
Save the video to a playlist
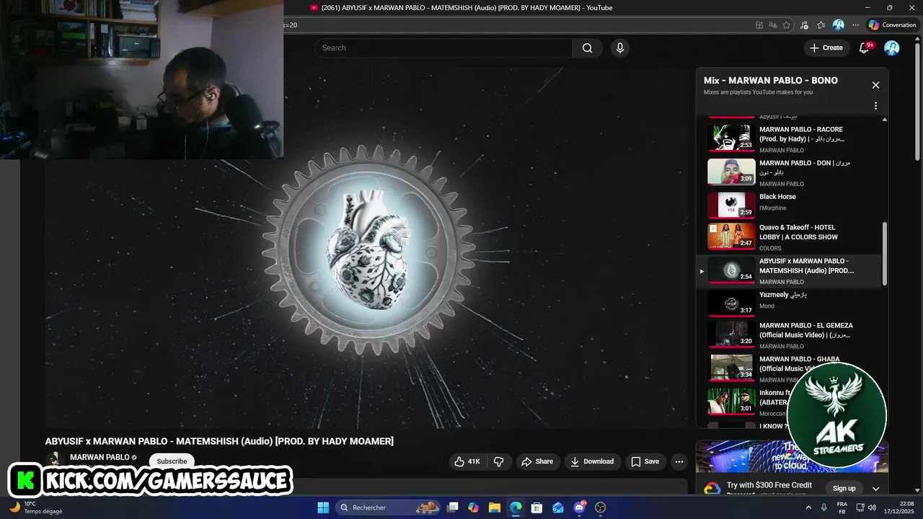tap(645, 461)
